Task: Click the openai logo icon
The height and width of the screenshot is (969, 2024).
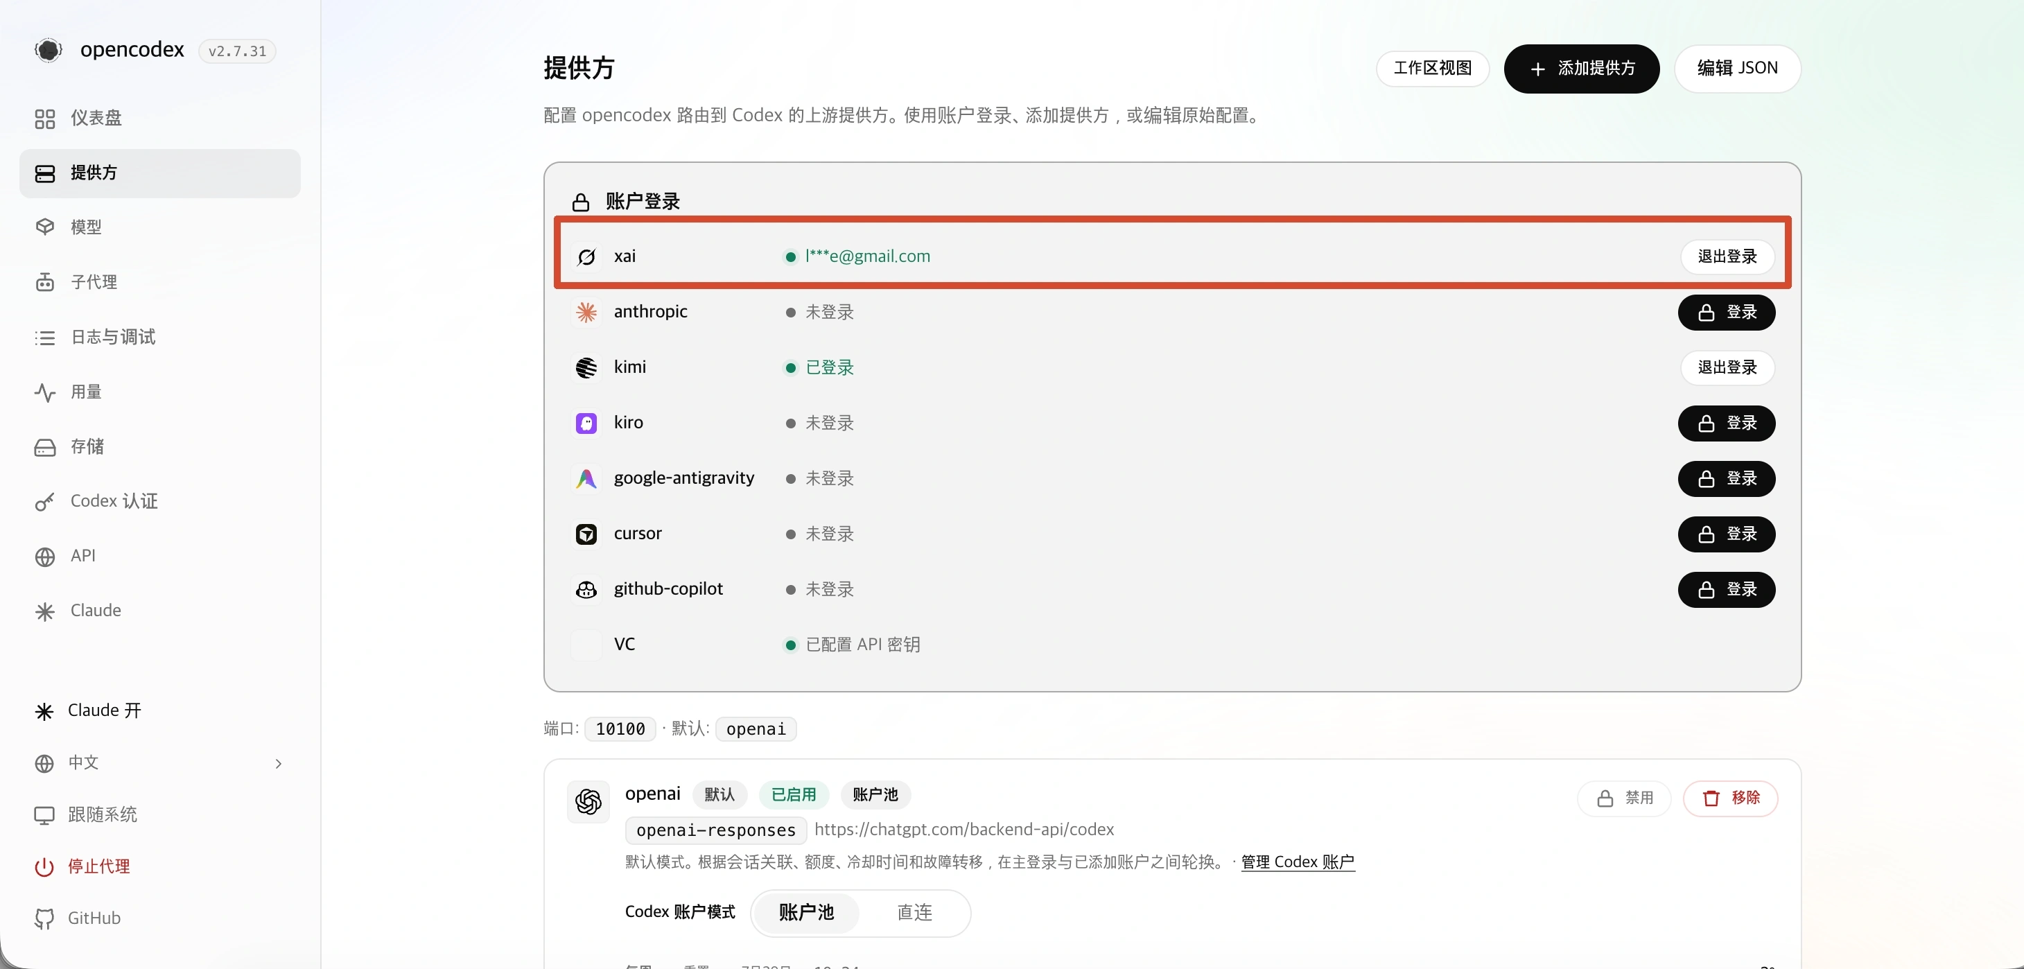Action: [588, 801]
